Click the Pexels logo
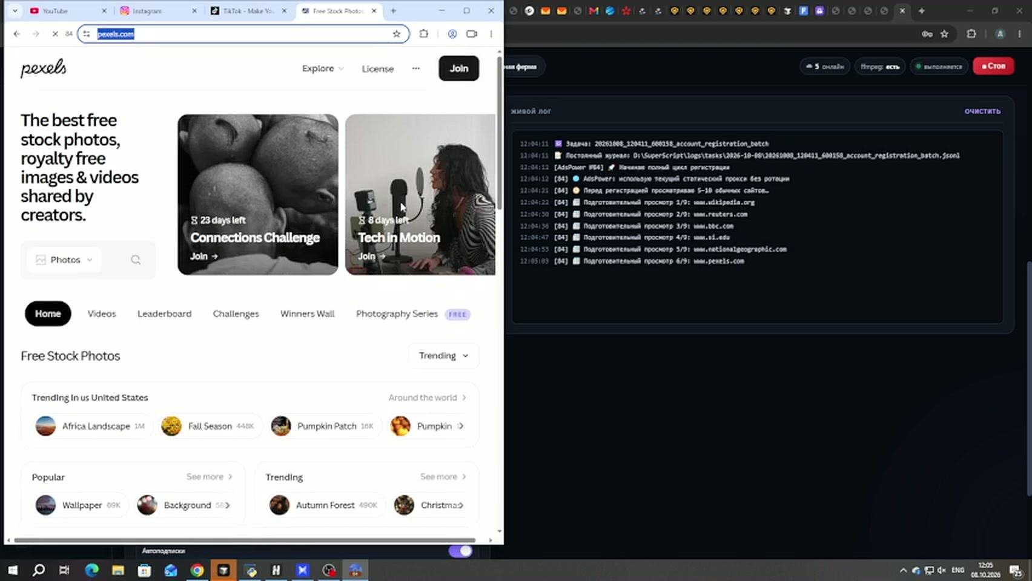Screen dimensions: 1032x581 (x=44, y=68)
